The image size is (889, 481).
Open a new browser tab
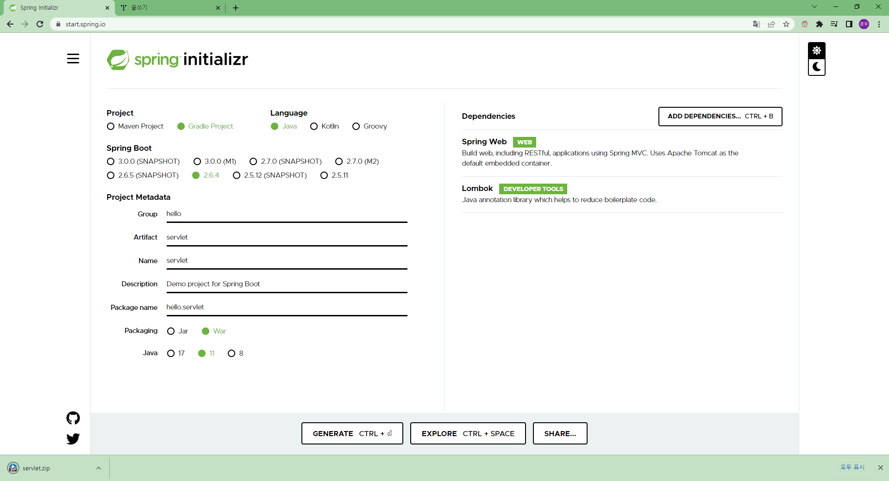point(236,8)
